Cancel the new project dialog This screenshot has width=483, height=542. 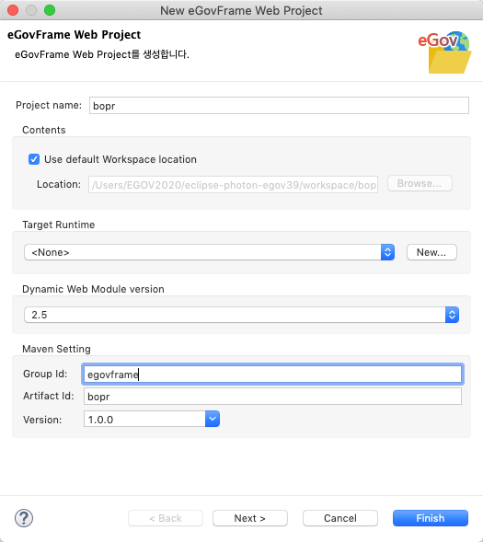coord(340,518)
